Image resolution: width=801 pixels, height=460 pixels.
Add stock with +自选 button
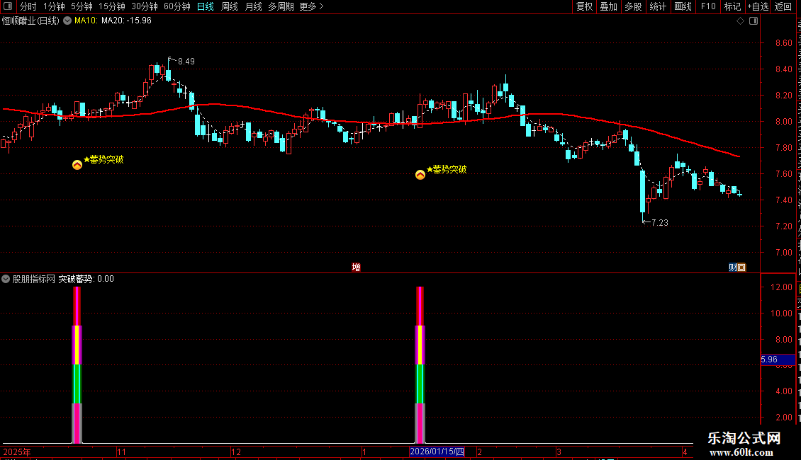click(758, 6)
